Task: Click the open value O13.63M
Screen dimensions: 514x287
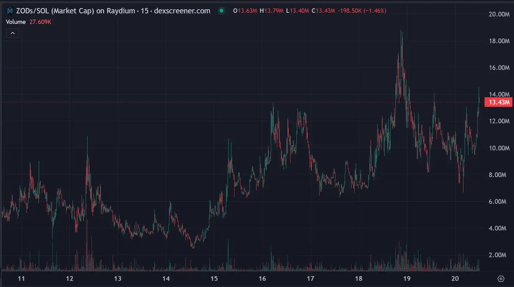Action: tap(245, 11)
